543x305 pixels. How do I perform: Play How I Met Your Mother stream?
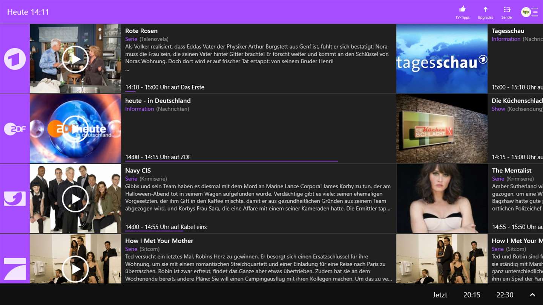click(x=75, y=269)
